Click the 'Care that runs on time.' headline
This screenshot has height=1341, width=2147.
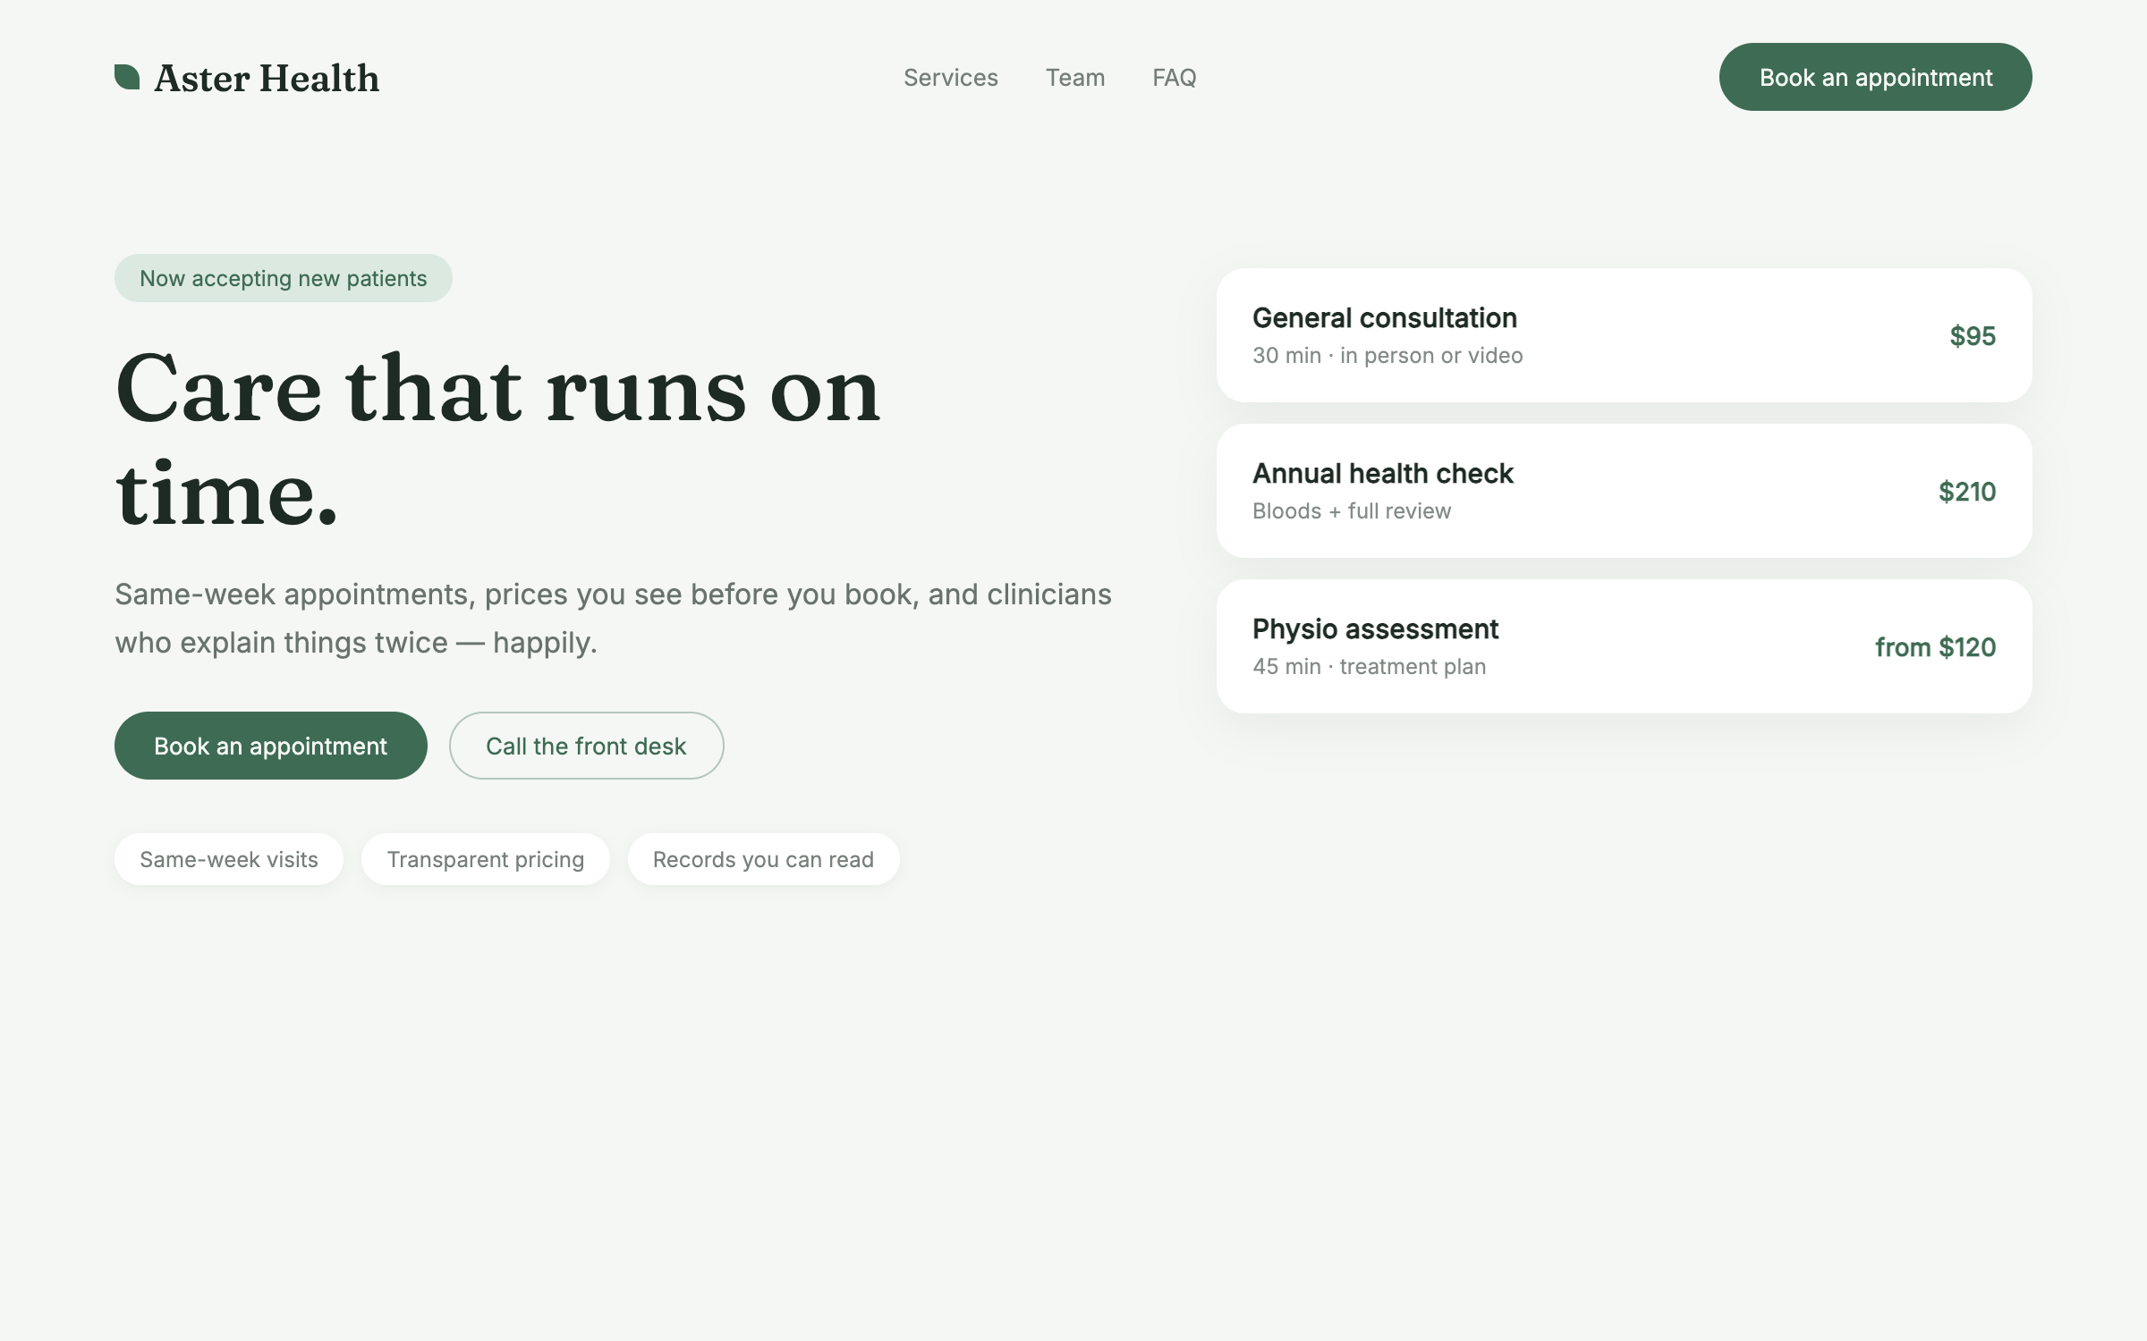(x=498, y=440)
